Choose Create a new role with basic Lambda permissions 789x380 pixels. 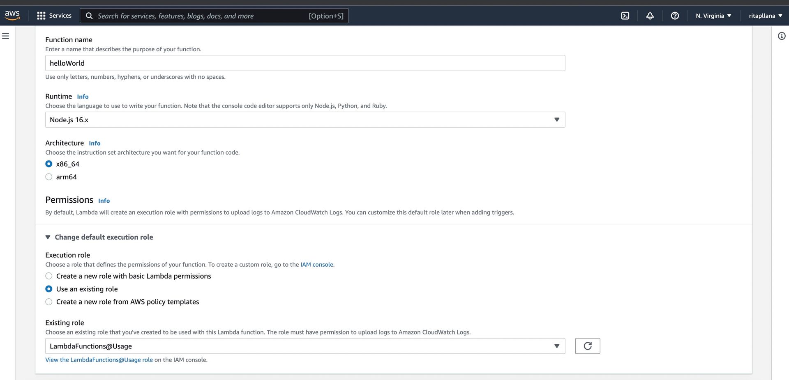(x=49, y=276)
